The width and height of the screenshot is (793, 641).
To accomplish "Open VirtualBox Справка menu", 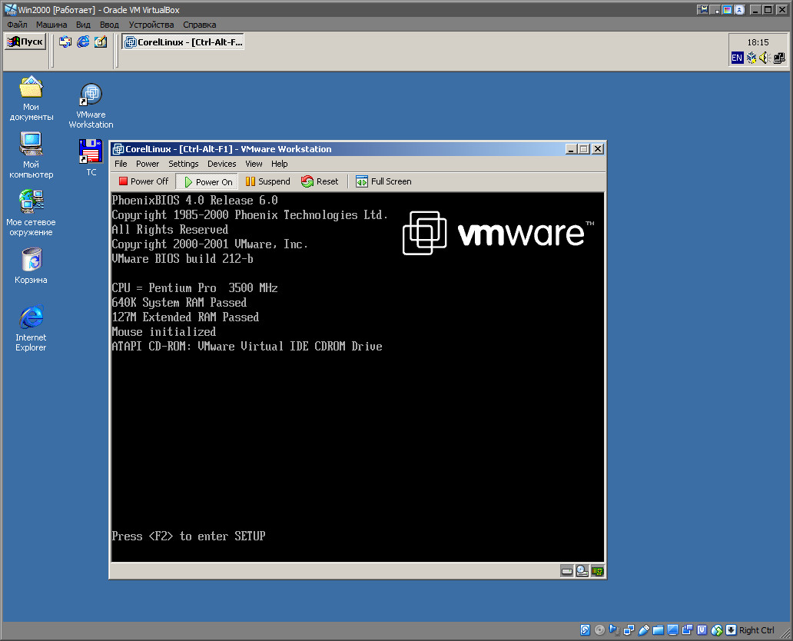I will coord(200,25).
